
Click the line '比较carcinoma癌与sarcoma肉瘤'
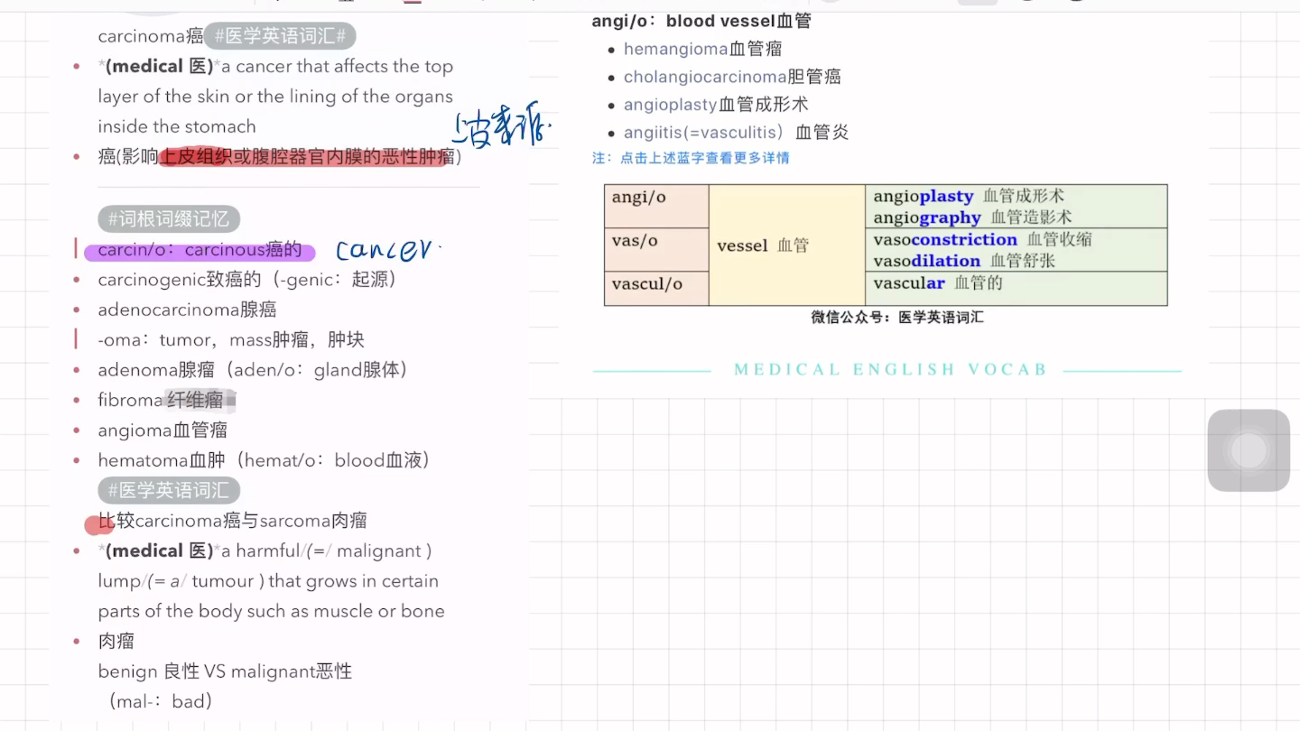[233, 521]
